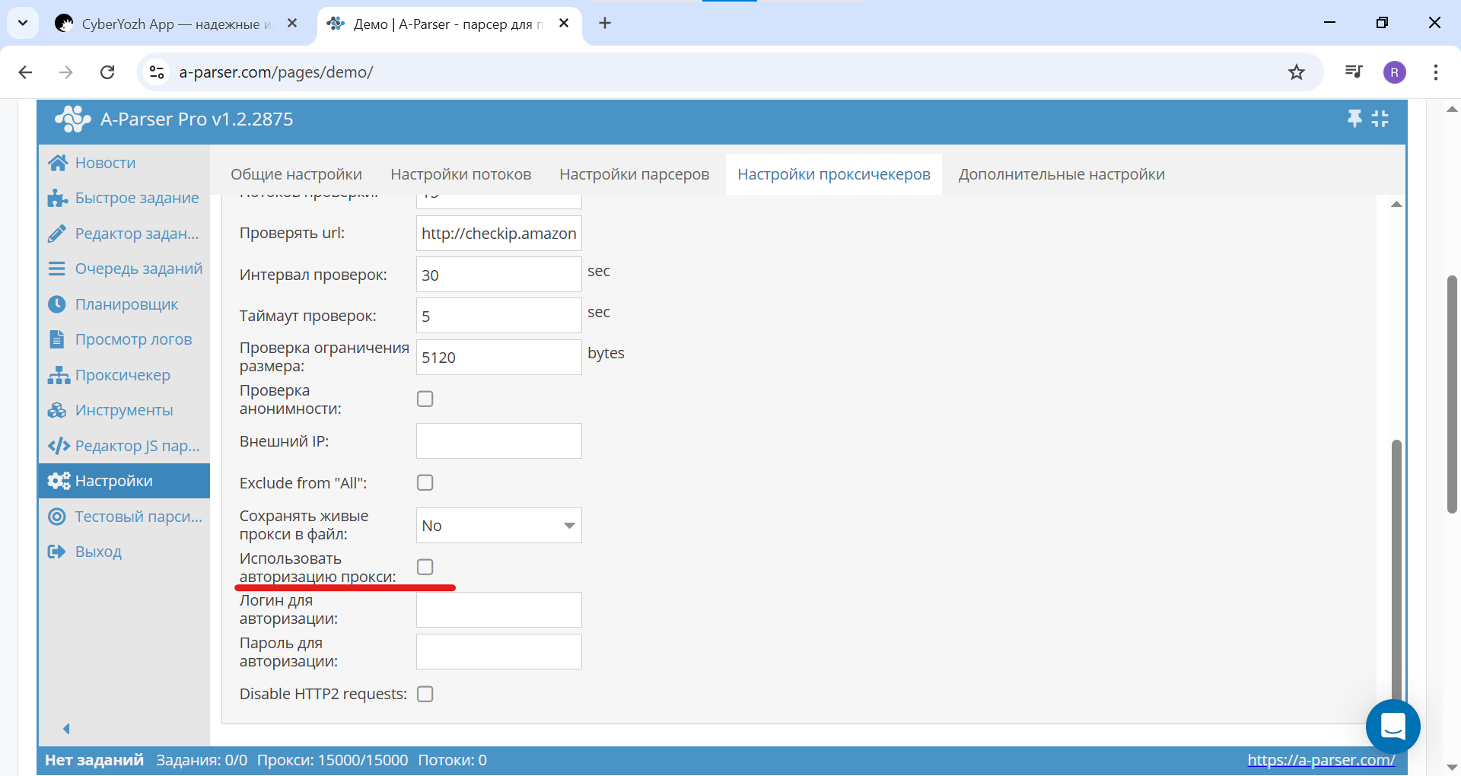This screenshot has width=1461, height=776.
Task: Open the browser tab search dropdown
Action: coord(23,23)
